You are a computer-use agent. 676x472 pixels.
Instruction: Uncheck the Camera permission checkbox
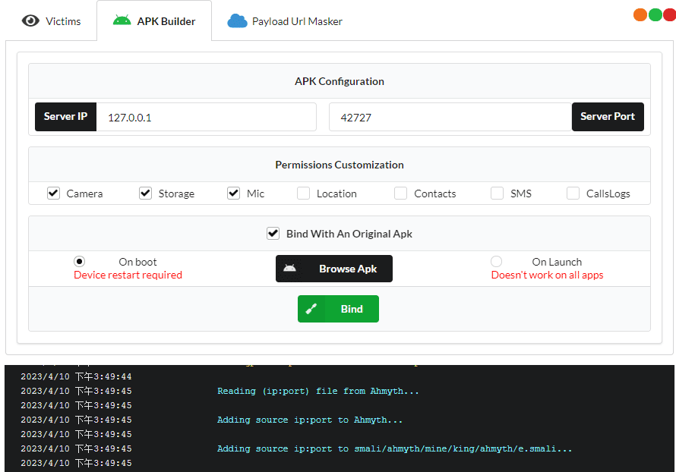[x=53, y=194]
